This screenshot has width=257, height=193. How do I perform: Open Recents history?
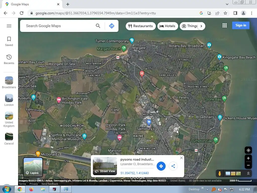[x=9, y=59]
